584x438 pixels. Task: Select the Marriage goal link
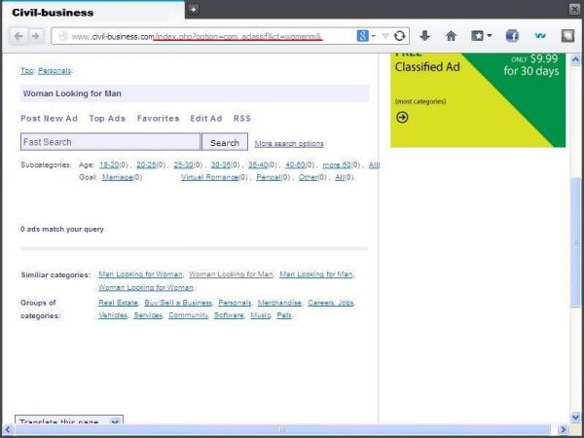pos(118,177)
